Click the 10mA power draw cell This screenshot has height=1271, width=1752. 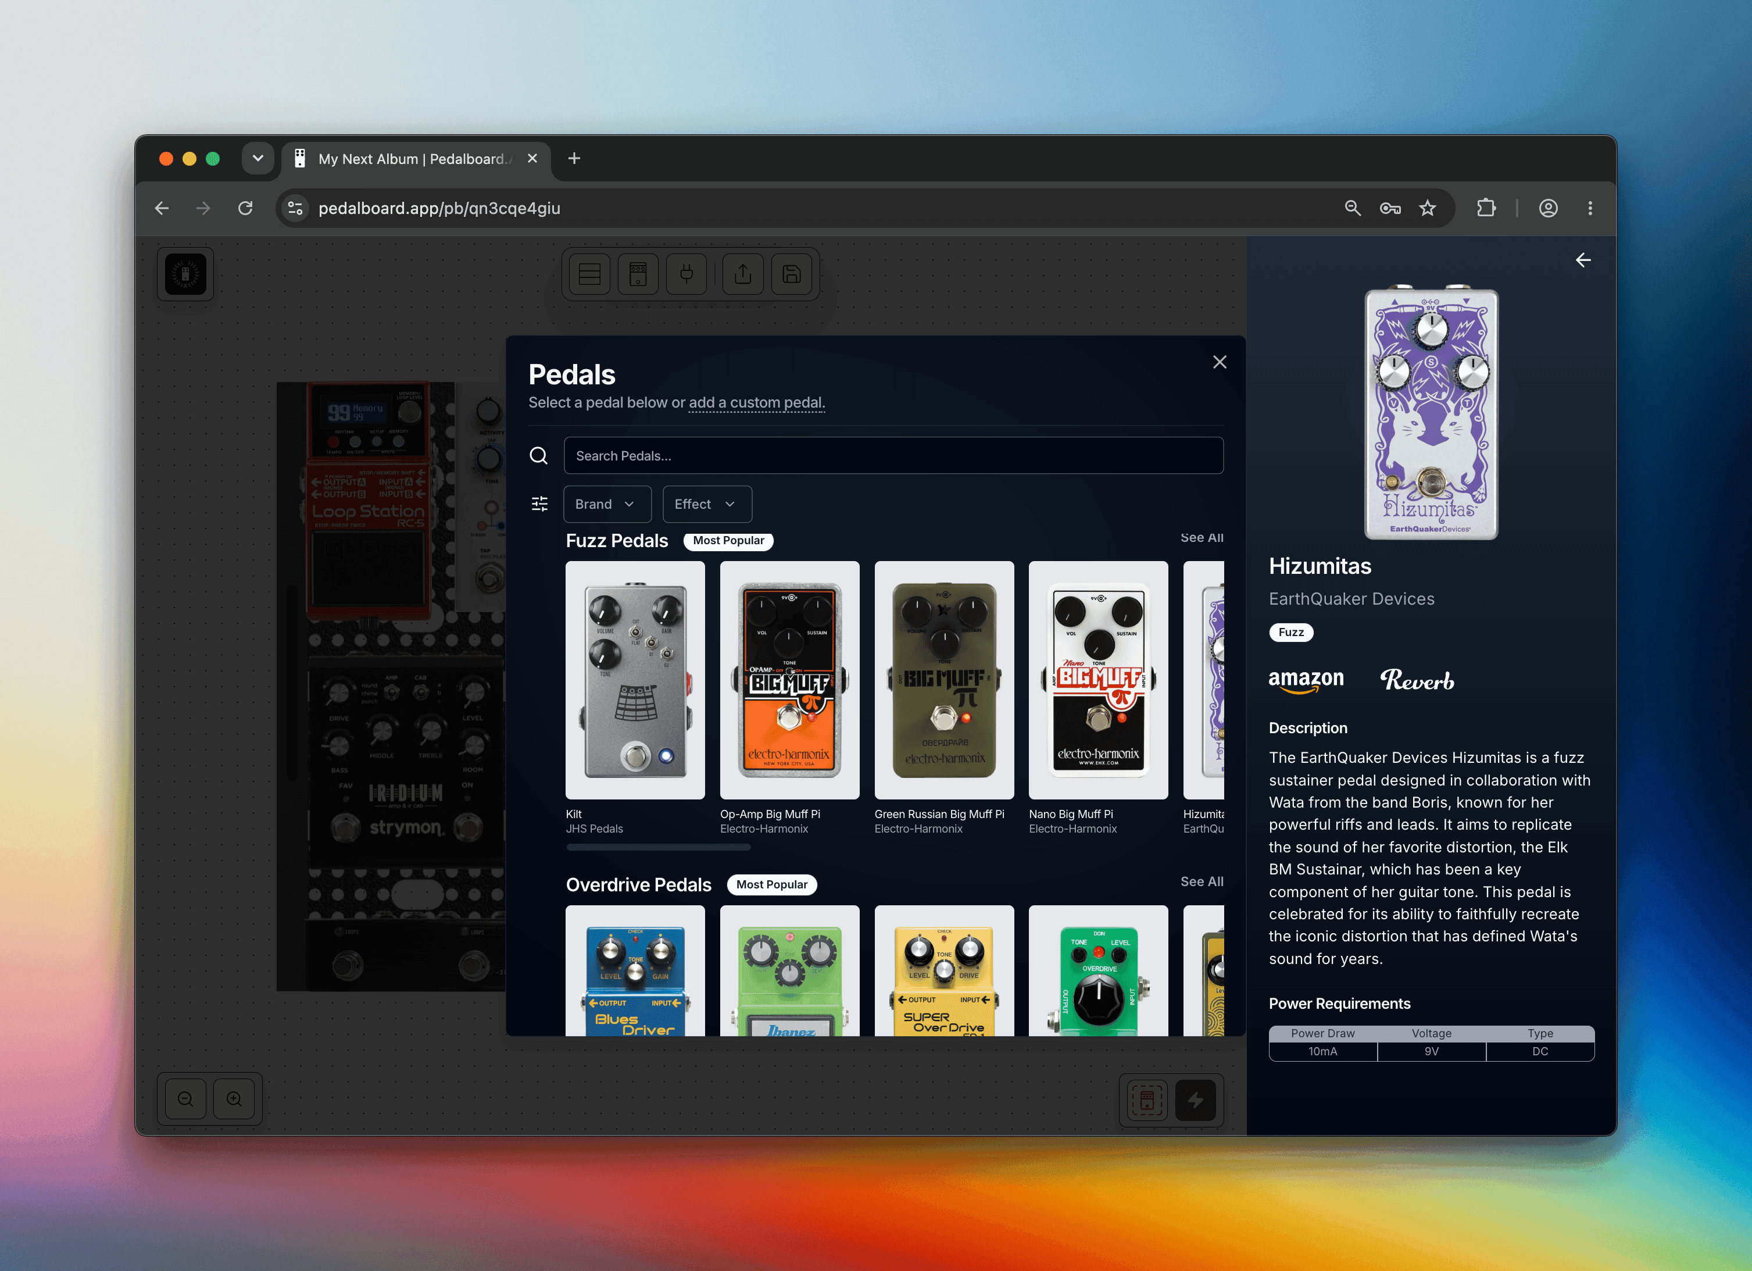(1322, 1052)
